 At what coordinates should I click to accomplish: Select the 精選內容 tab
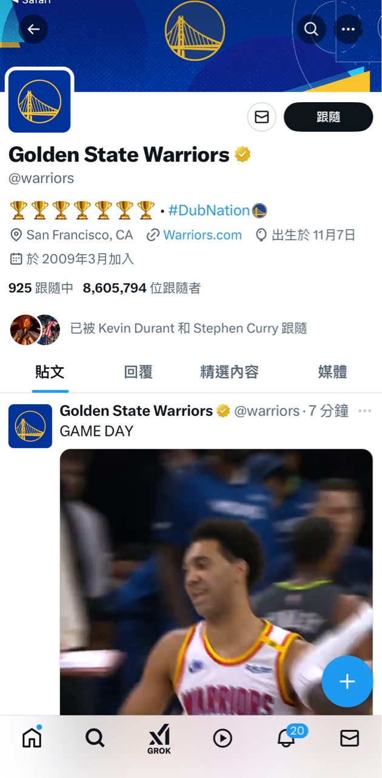230,372
